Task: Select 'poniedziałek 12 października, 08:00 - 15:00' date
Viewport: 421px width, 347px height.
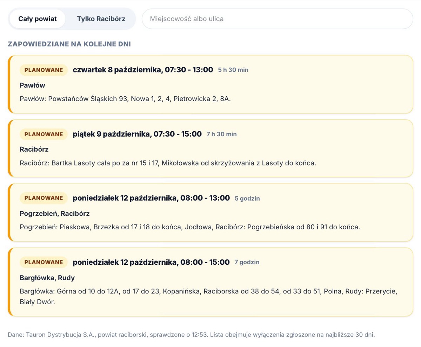Action: point(151,262)
